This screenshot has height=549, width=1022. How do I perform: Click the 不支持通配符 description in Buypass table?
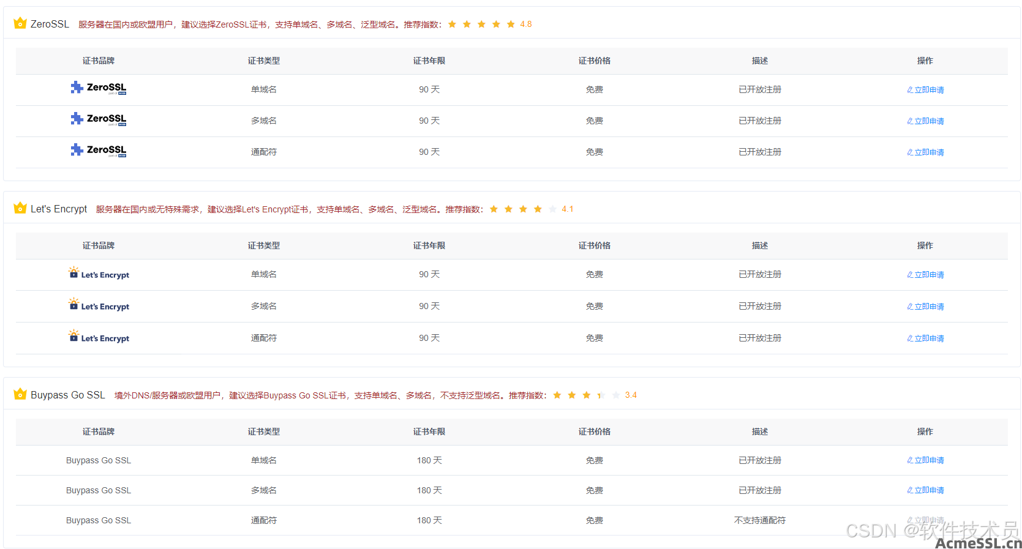point(759,520)
